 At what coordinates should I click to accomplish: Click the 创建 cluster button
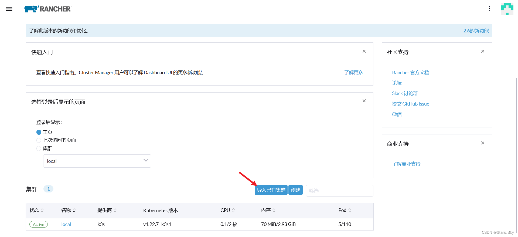tap(295, 190)
